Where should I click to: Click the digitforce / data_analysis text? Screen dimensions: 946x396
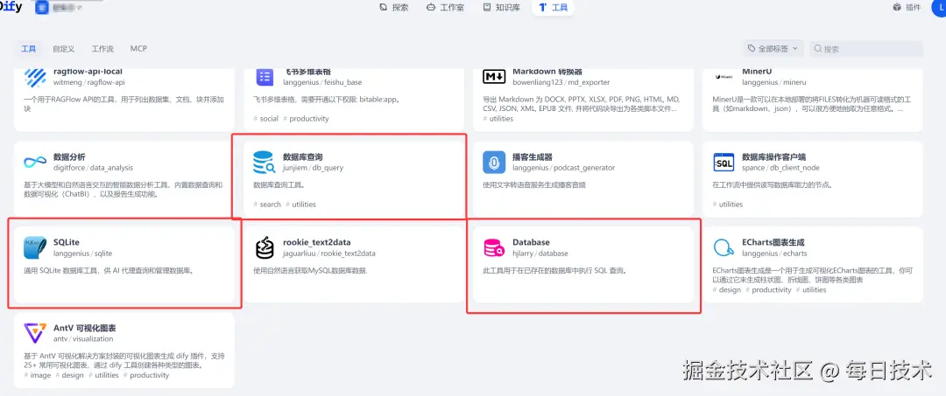click(x=93, y=168)
